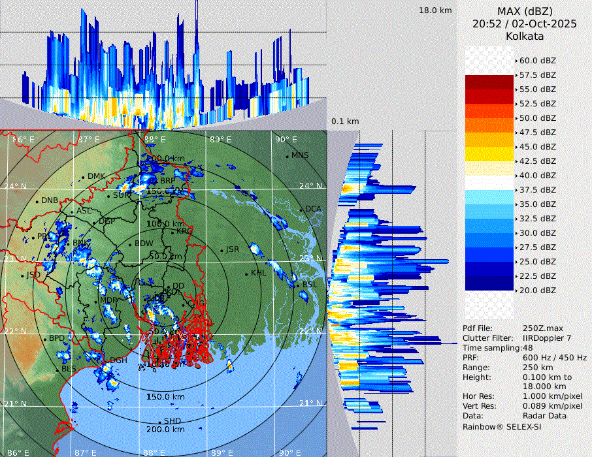Click the Rainbow SELEX-SI footer text
Viewport: 592px width, 457px height.
502,426
